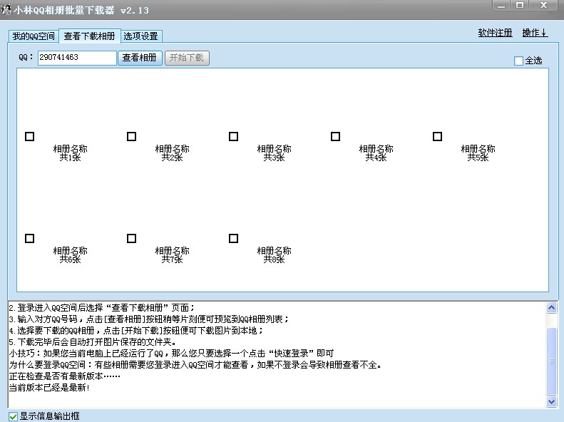
Task: Click the log panel scrollbar thumb
Action: point(551,361)
